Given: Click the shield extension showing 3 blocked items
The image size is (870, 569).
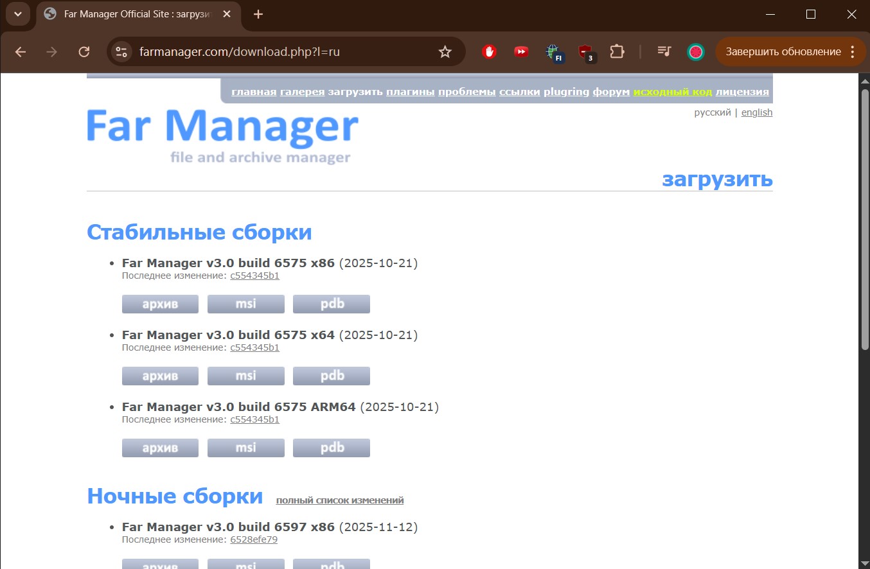Looking at the screenshot, I should coord(585,52).
